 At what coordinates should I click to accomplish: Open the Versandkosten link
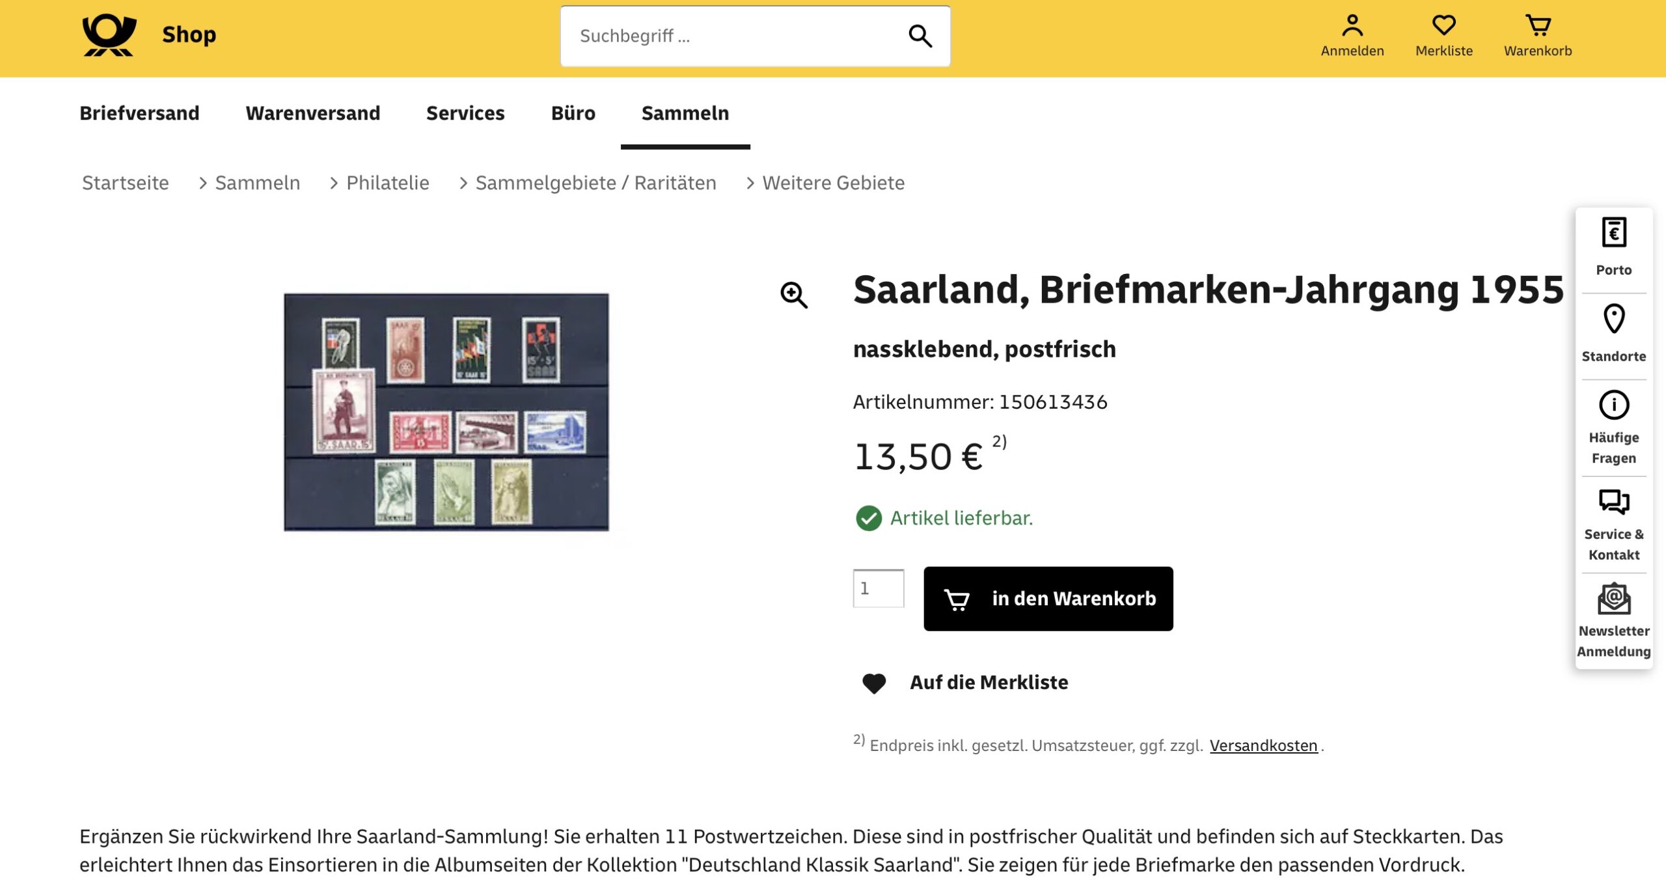coord(1263,745)
